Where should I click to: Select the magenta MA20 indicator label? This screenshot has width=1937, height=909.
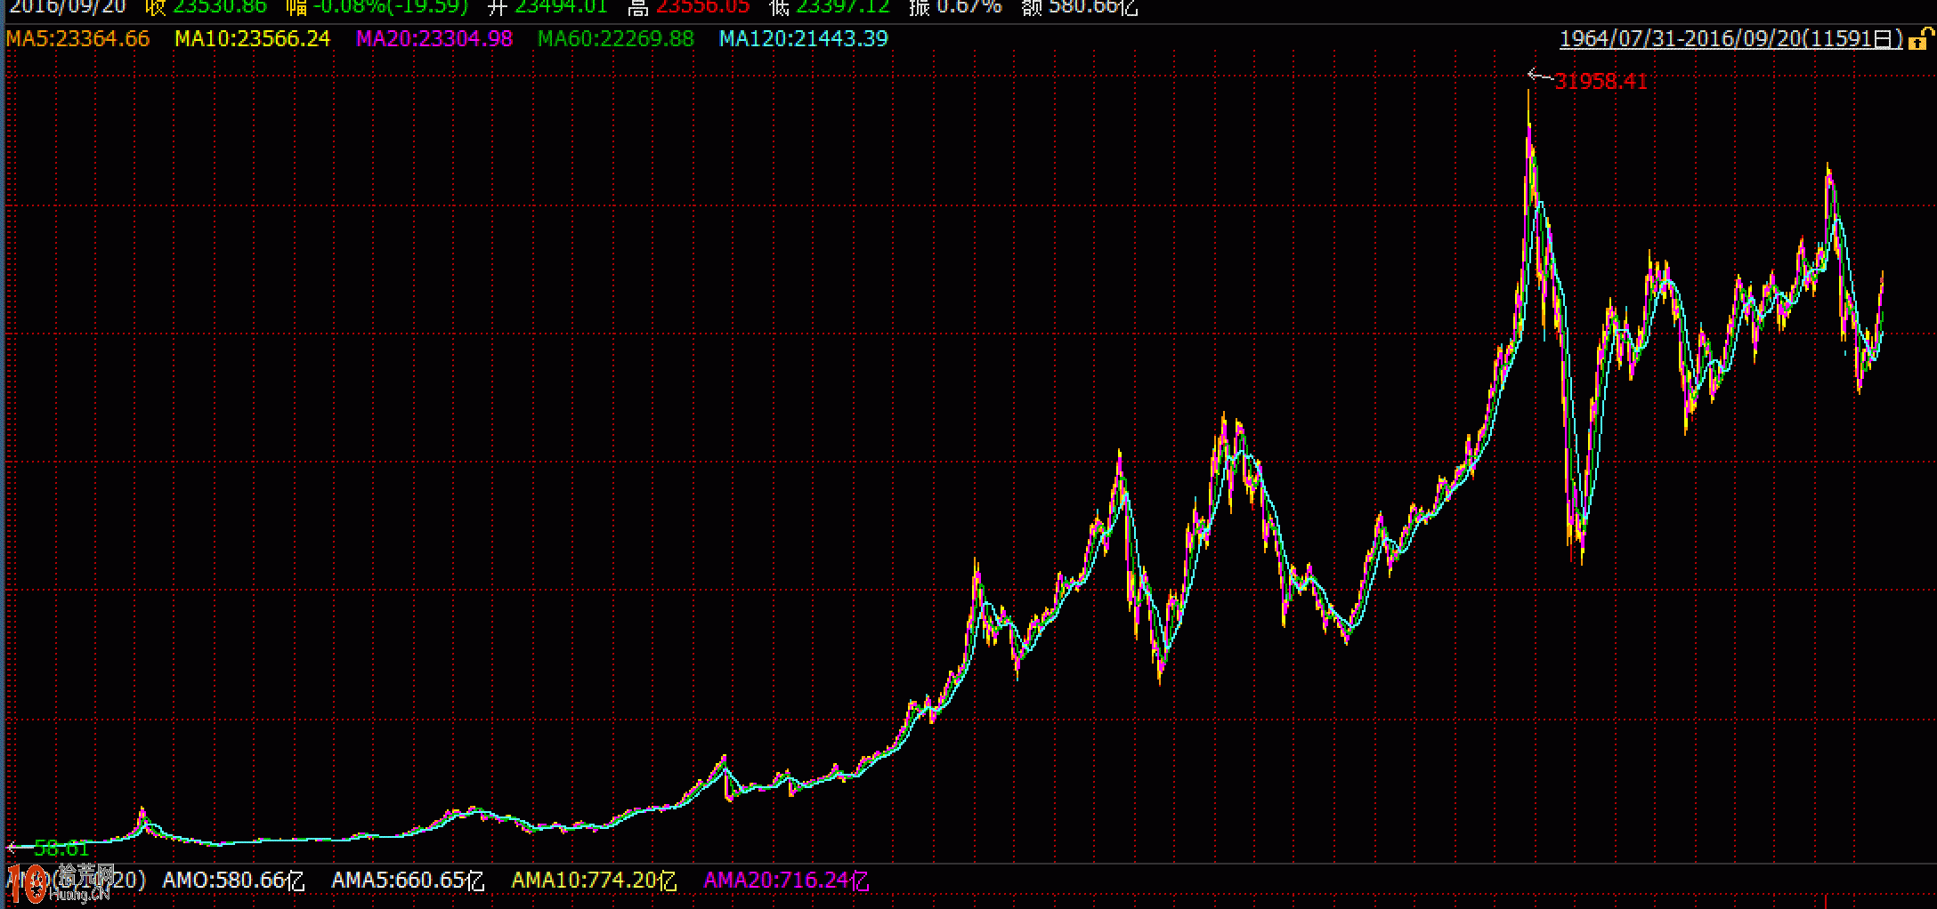[434, 39]
